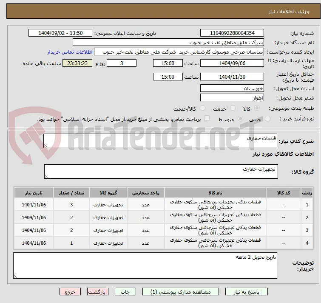Click the remaining days field showing 3
321x303 pixels.
[122, 63]
